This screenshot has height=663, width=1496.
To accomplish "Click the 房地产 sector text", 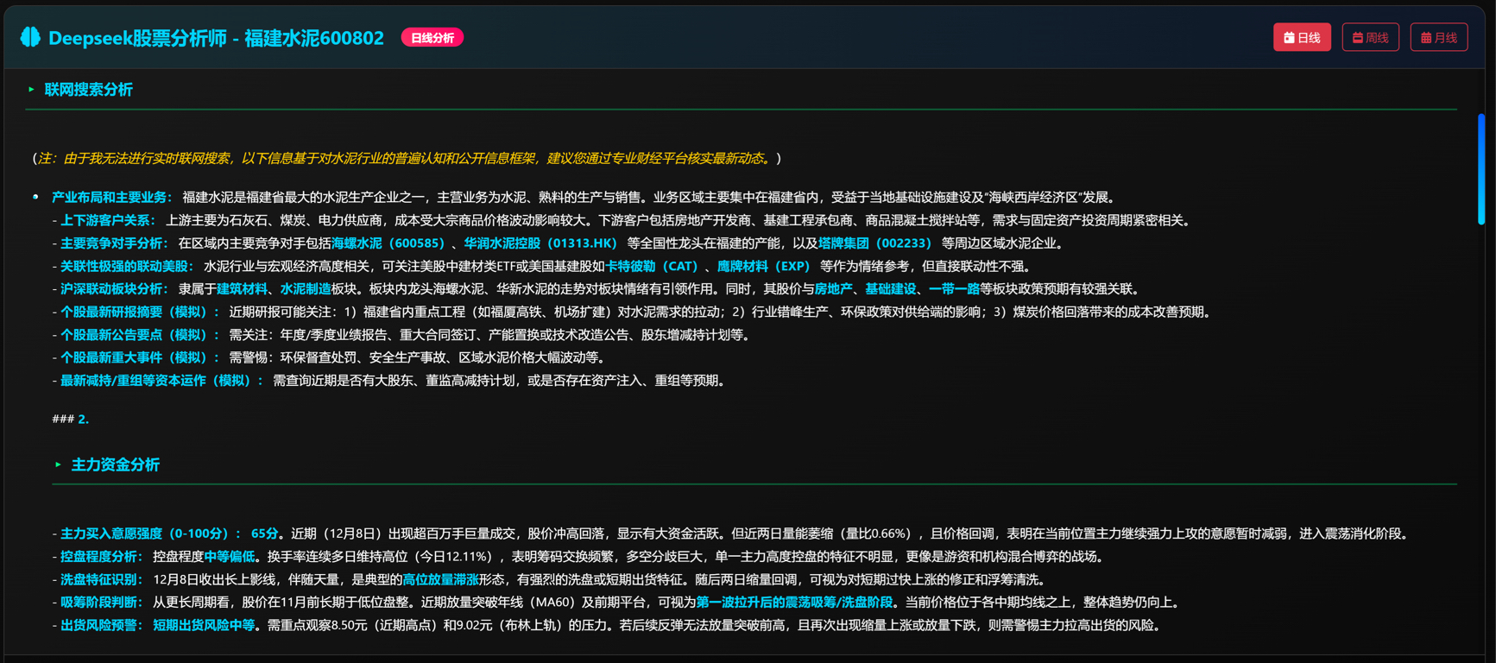I will 833,289.
